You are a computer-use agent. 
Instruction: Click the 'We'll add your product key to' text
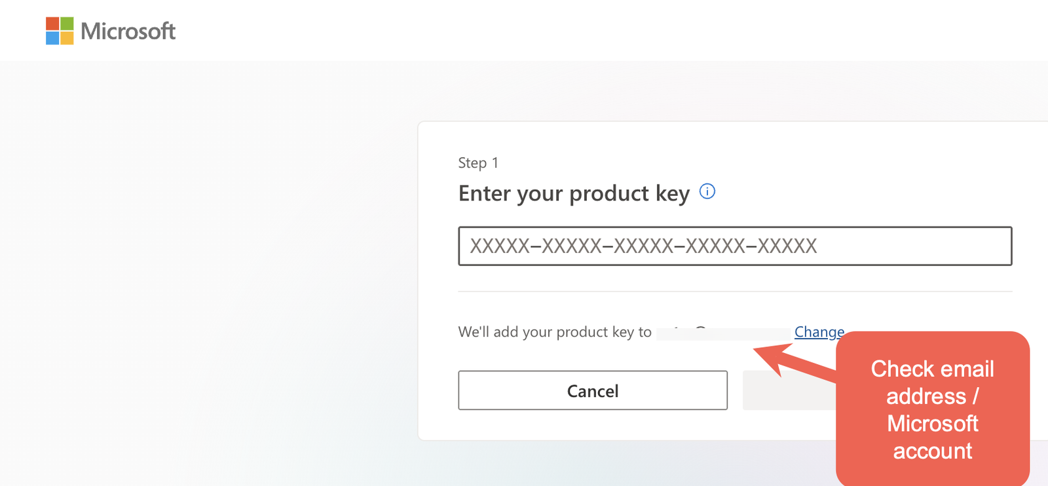pos(555,332)
